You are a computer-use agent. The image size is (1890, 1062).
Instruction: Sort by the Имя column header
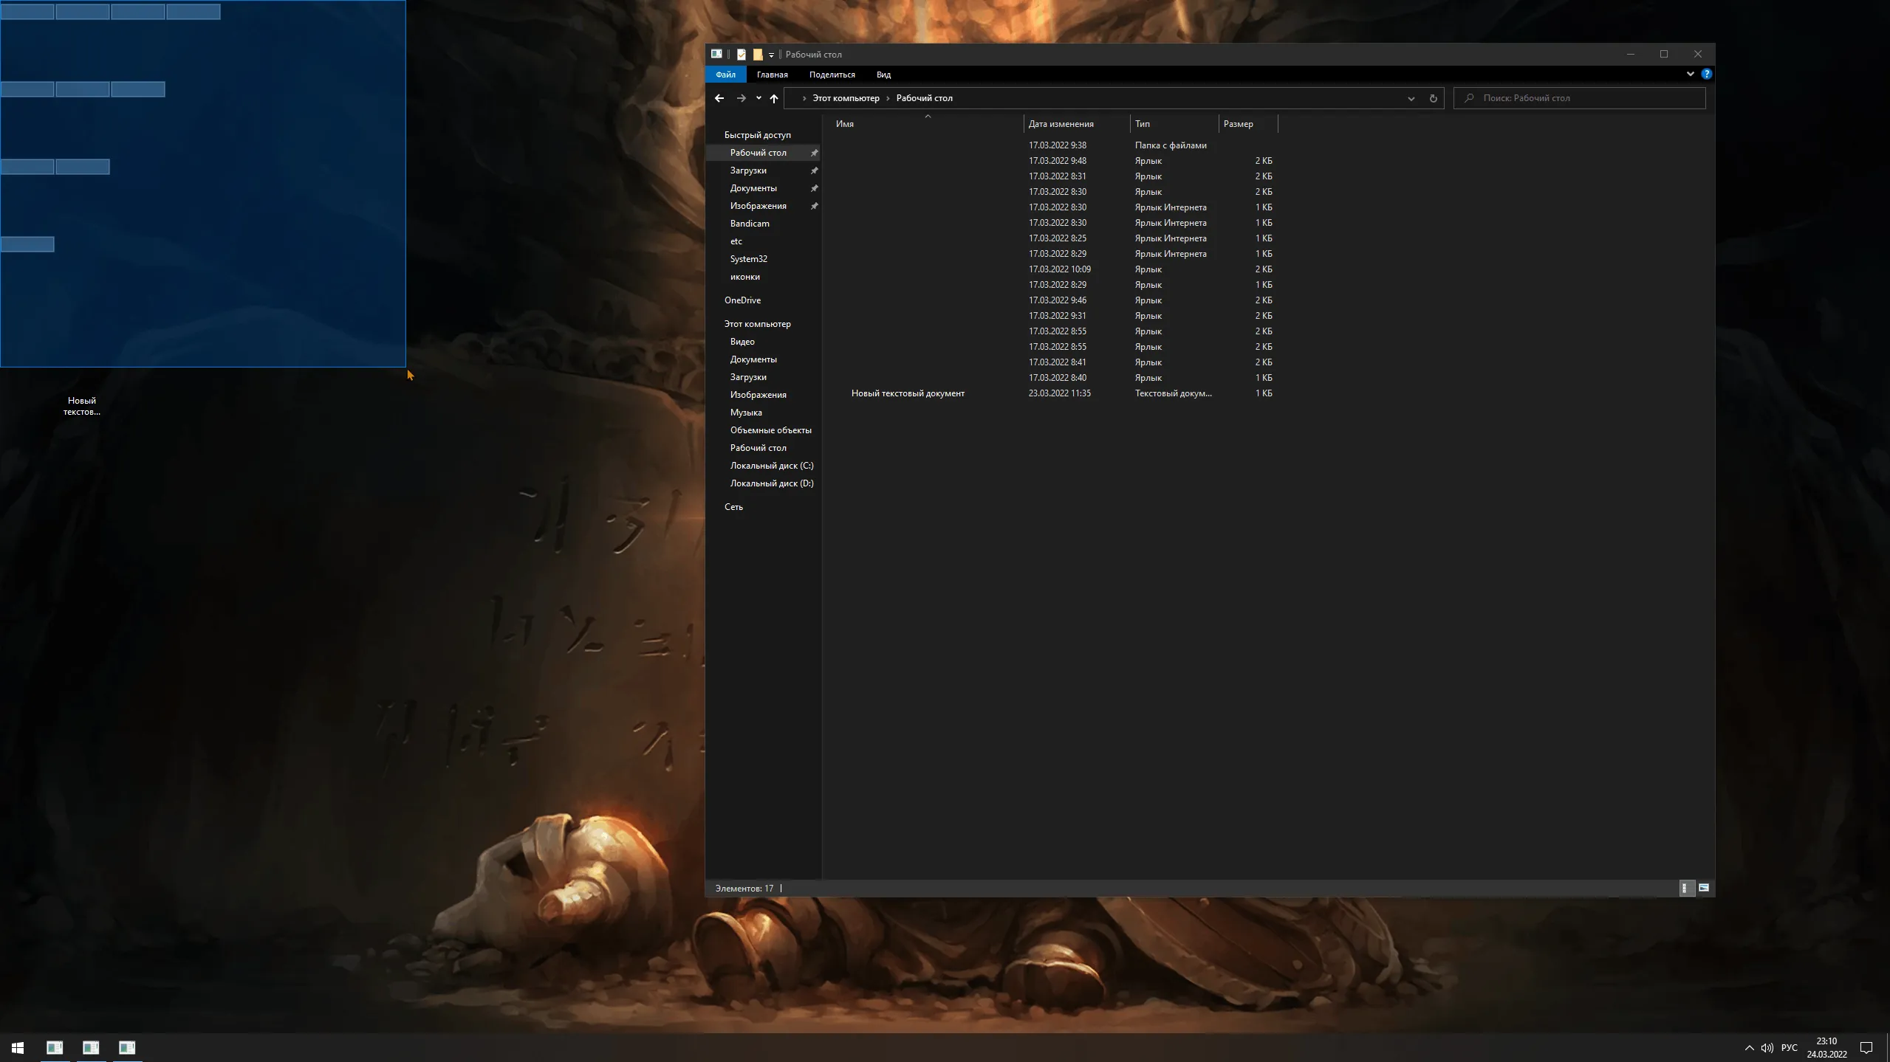click(927, 124)
